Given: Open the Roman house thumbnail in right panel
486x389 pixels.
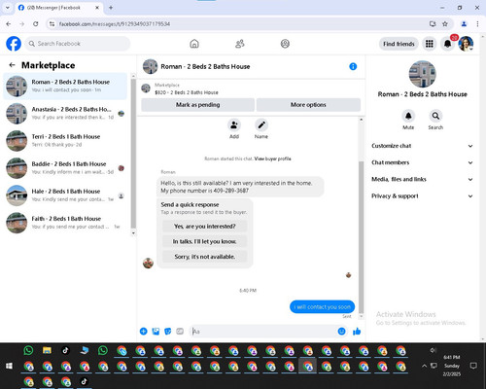Looking at the screenshot, I should (422, 74).
